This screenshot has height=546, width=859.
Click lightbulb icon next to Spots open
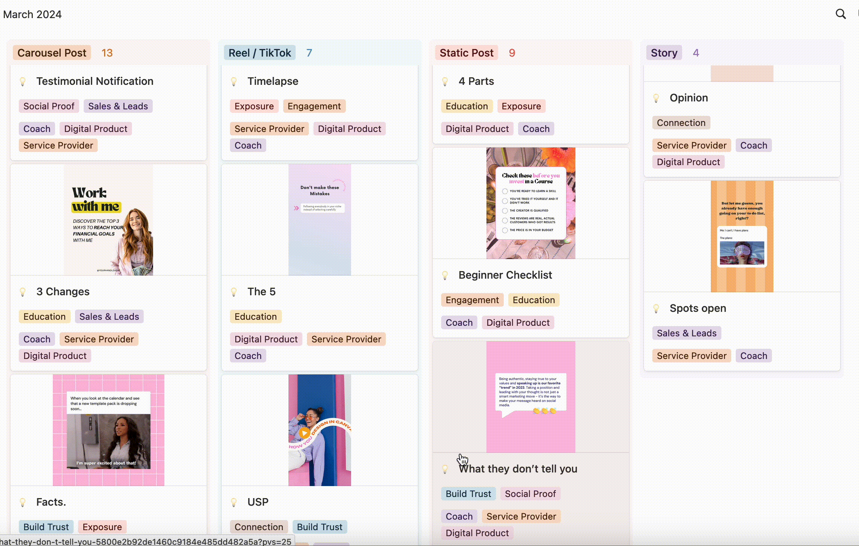[x=656, y=308]
